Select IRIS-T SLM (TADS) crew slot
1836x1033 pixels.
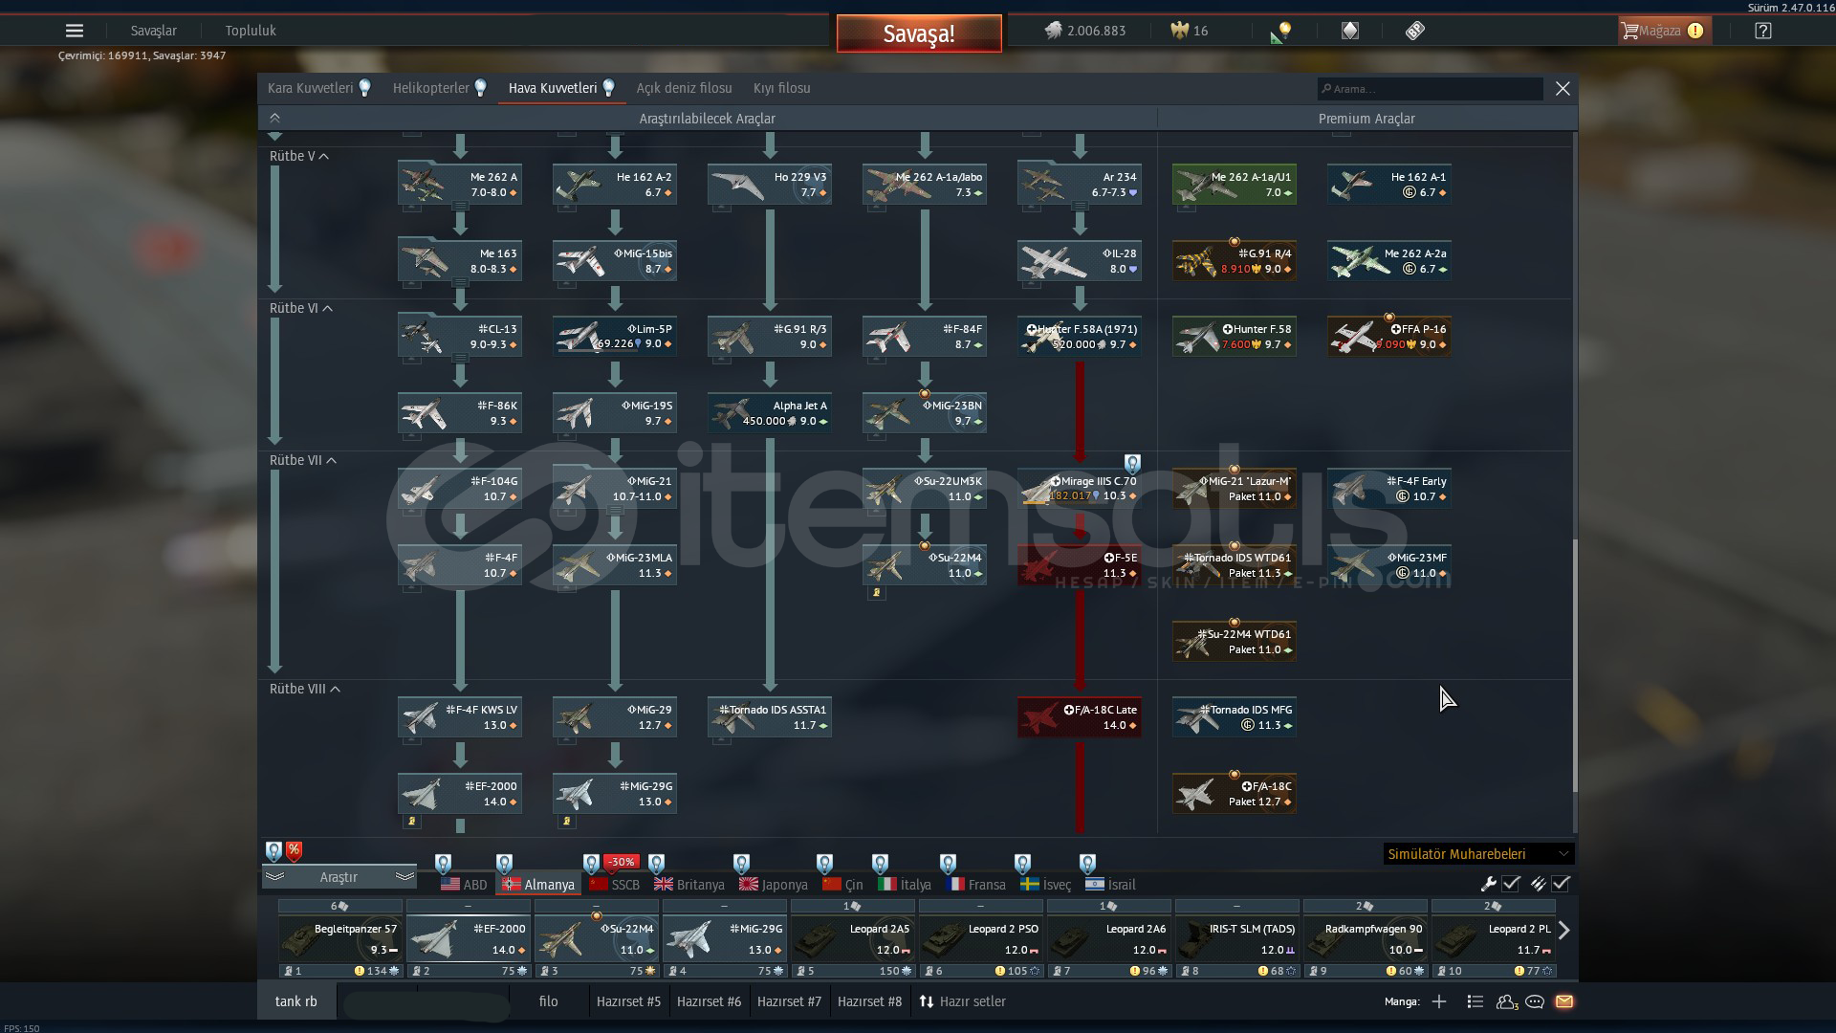tap(1237, 938)
